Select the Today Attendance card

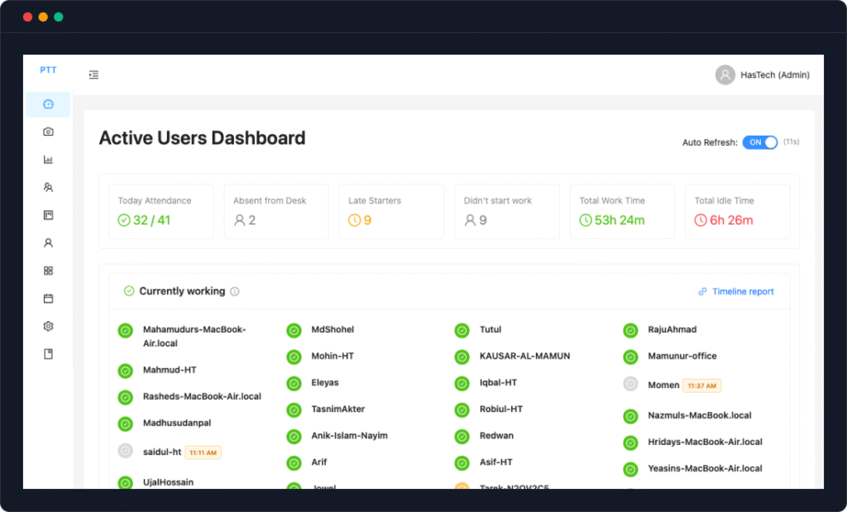point(161,212)
